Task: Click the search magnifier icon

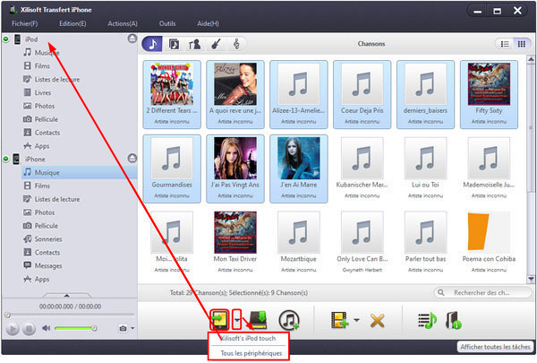Action: point(441,293)
